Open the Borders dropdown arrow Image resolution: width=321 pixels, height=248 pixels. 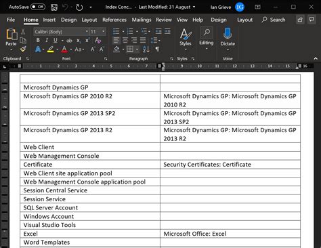click(137, 49)
